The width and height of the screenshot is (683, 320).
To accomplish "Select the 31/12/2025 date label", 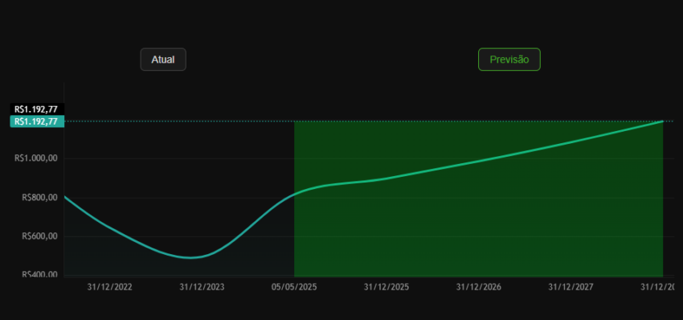I will click(386, 287).
